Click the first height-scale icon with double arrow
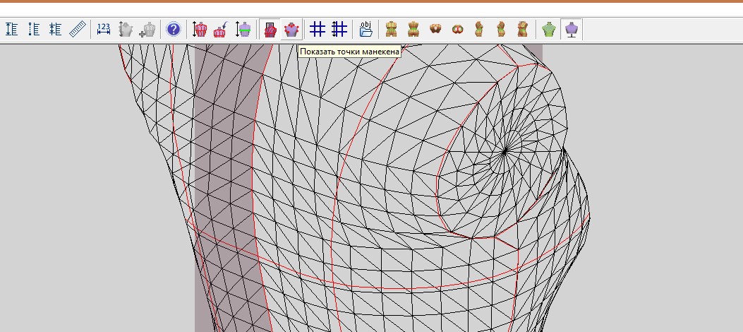 12,30
